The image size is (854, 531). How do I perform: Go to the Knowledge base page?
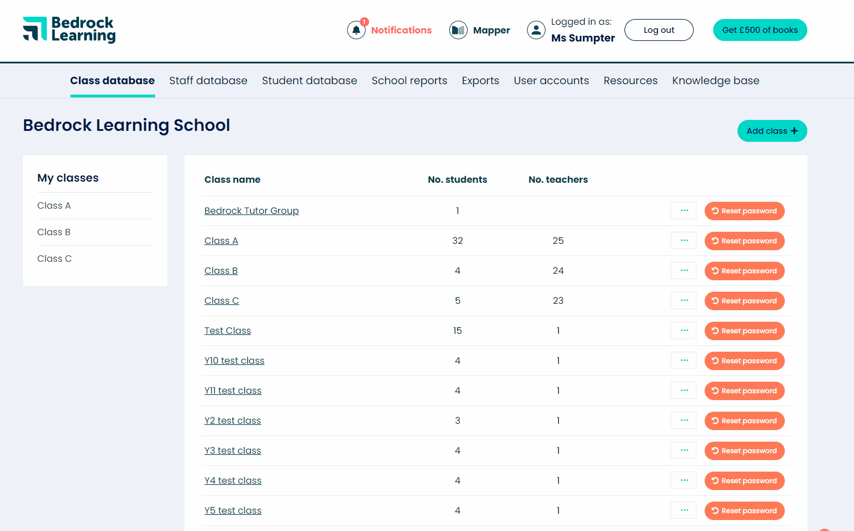pyautogui.click(x=715, y=81)
